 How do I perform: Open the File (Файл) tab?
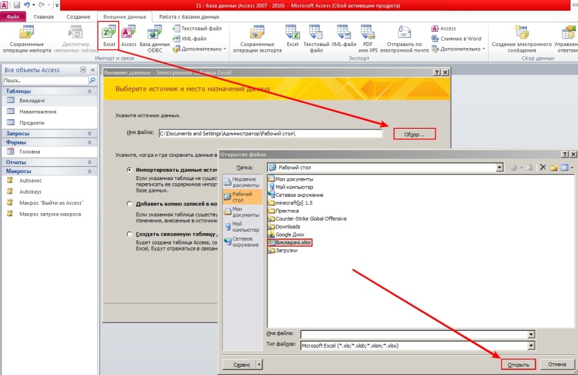[13, 17]
